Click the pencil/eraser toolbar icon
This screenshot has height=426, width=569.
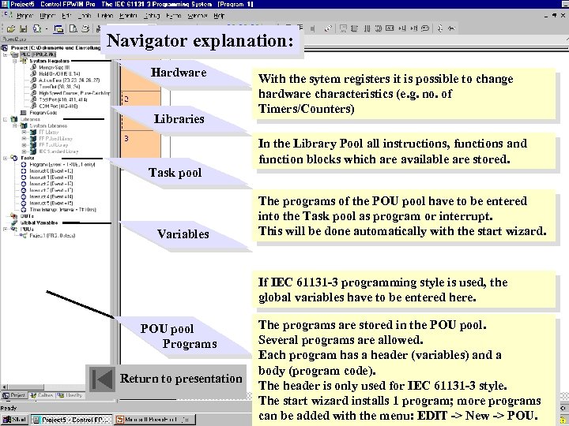[328, 28]
